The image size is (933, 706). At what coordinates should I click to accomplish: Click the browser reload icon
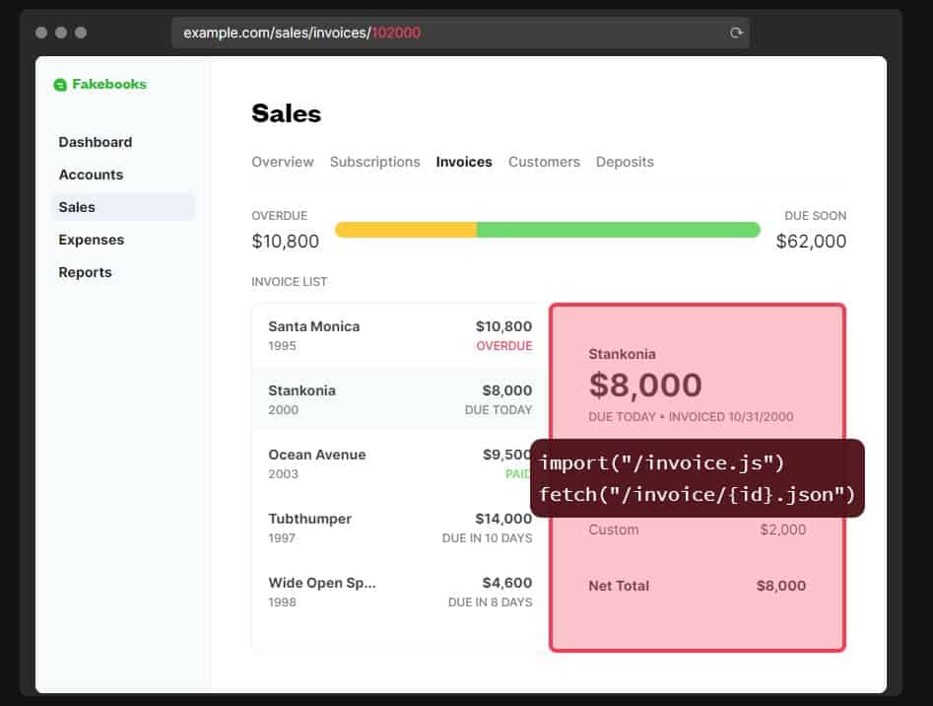click(x=736, y=33)
